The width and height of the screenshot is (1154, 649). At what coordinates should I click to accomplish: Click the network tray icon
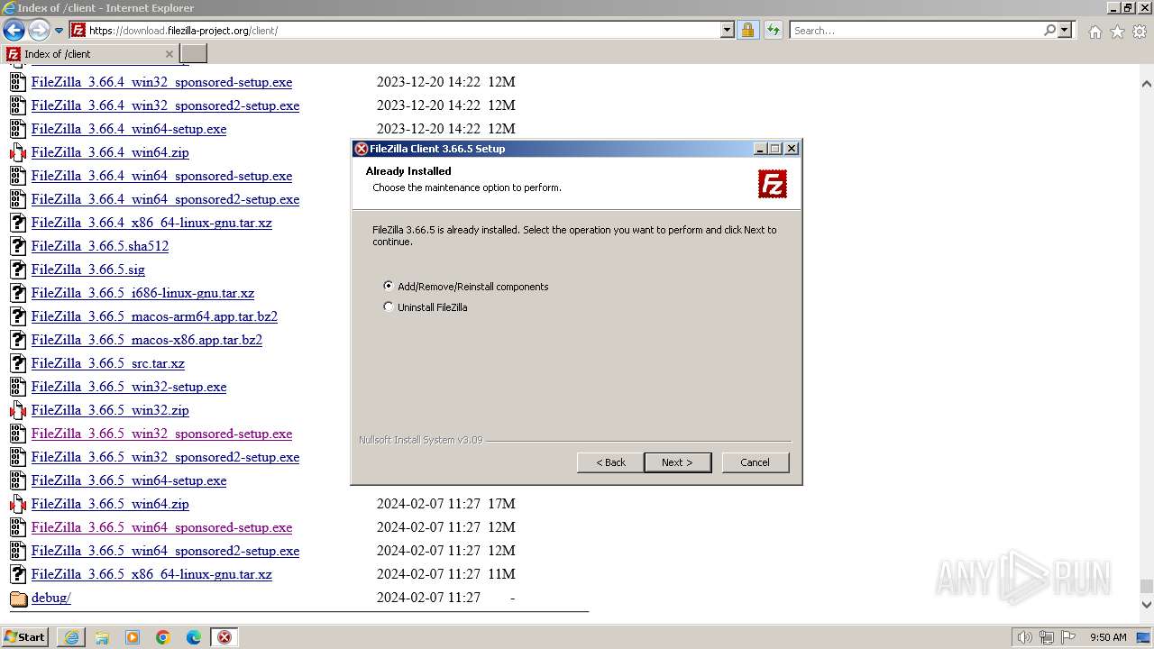(1047, 637)
